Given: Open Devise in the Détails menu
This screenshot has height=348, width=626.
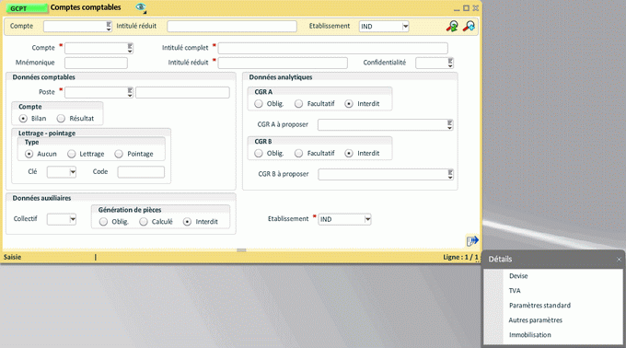Looking at the screenshot, I should pyautogui.click(x=518, y=276).
